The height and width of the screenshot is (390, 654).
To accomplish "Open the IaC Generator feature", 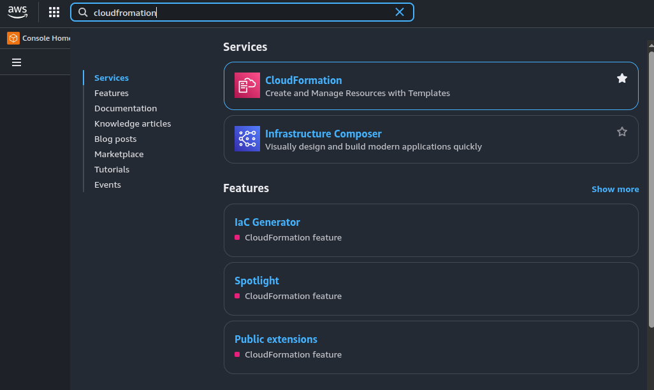I will (267, 222).
